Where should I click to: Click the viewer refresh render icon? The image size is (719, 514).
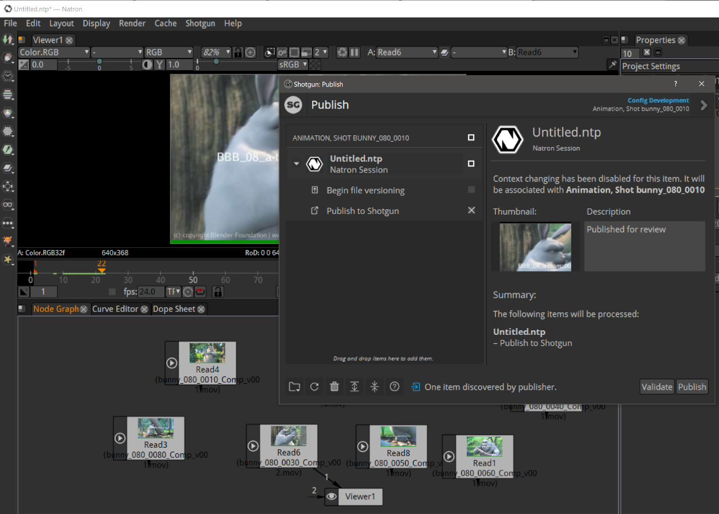(342, 52)
